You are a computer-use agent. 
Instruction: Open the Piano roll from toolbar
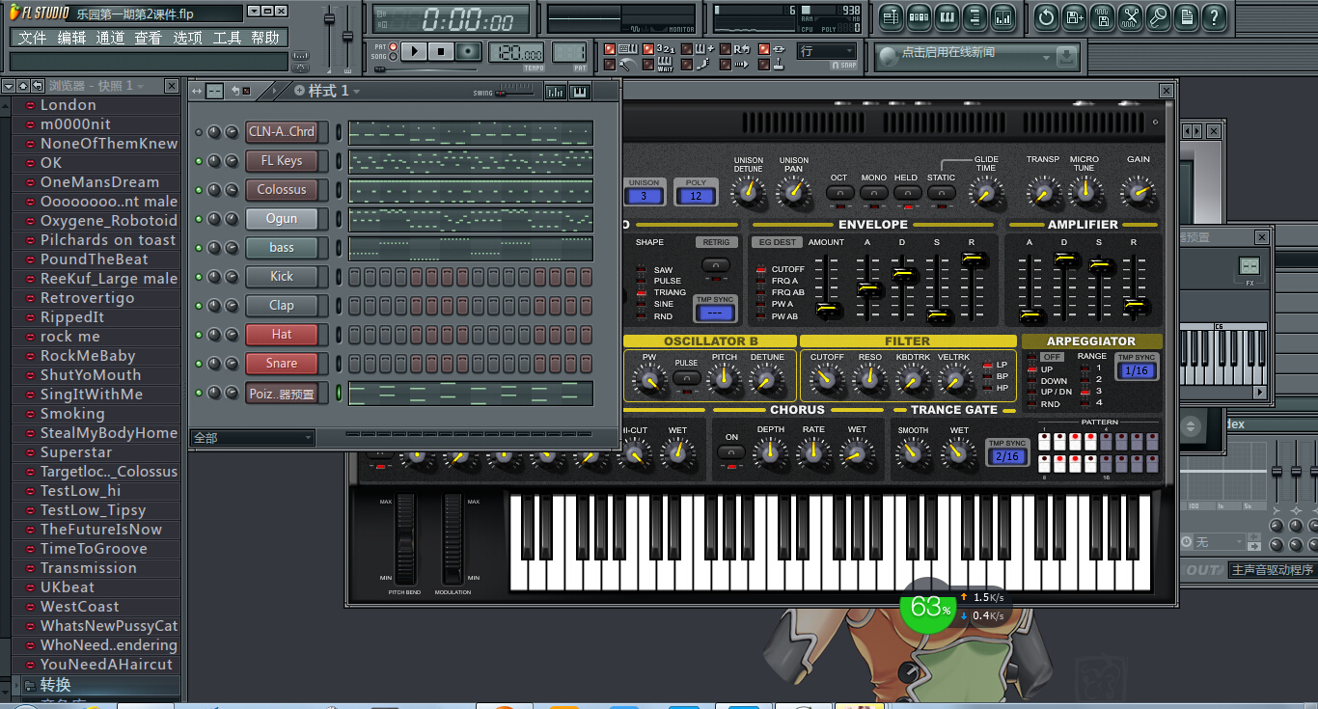click(947, 16)
